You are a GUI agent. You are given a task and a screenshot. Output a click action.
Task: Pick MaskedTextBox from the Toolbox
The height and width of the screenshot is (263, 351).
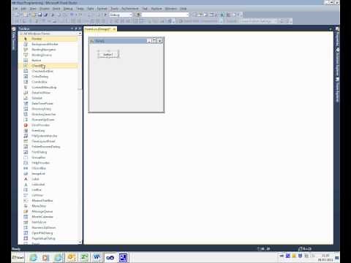[48, 200]
